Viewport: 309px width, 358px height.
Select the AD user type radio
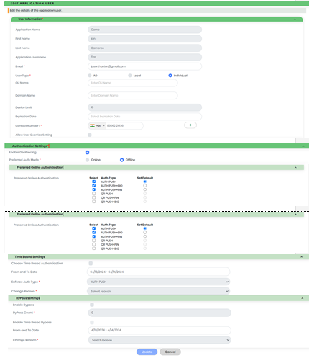[90, 76]
